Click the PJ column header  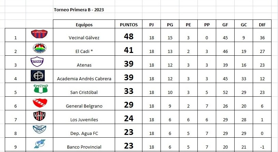151,25
